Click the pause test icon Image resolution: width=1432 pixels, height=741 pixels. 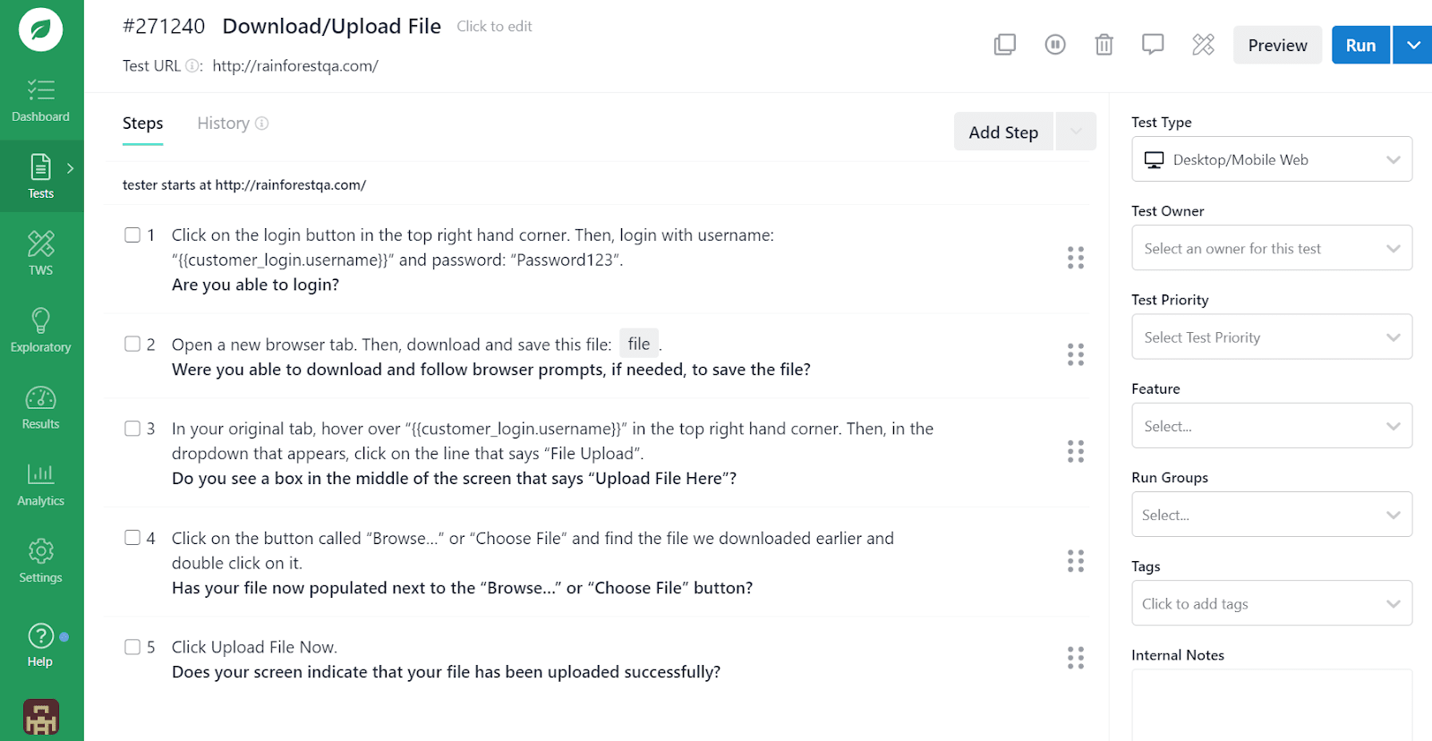[1055, 45]
